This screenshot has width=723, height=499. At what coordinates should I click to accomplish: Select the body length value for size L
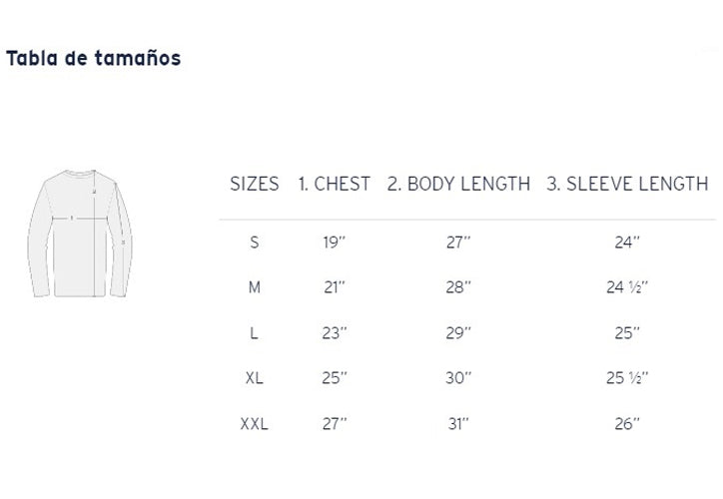click(458, 333)
